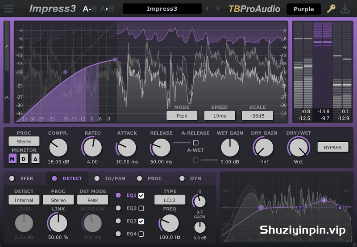Select the EQ3 radio button
The width and height of the screenshot is (357, 247).
pos(118,221)
